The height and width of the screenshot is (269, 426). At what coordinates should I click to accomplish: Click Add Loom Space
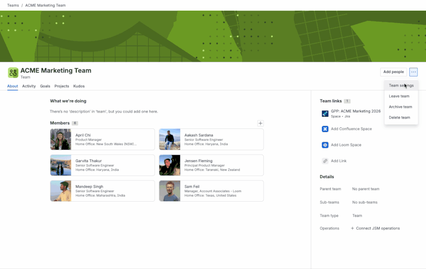346,145
